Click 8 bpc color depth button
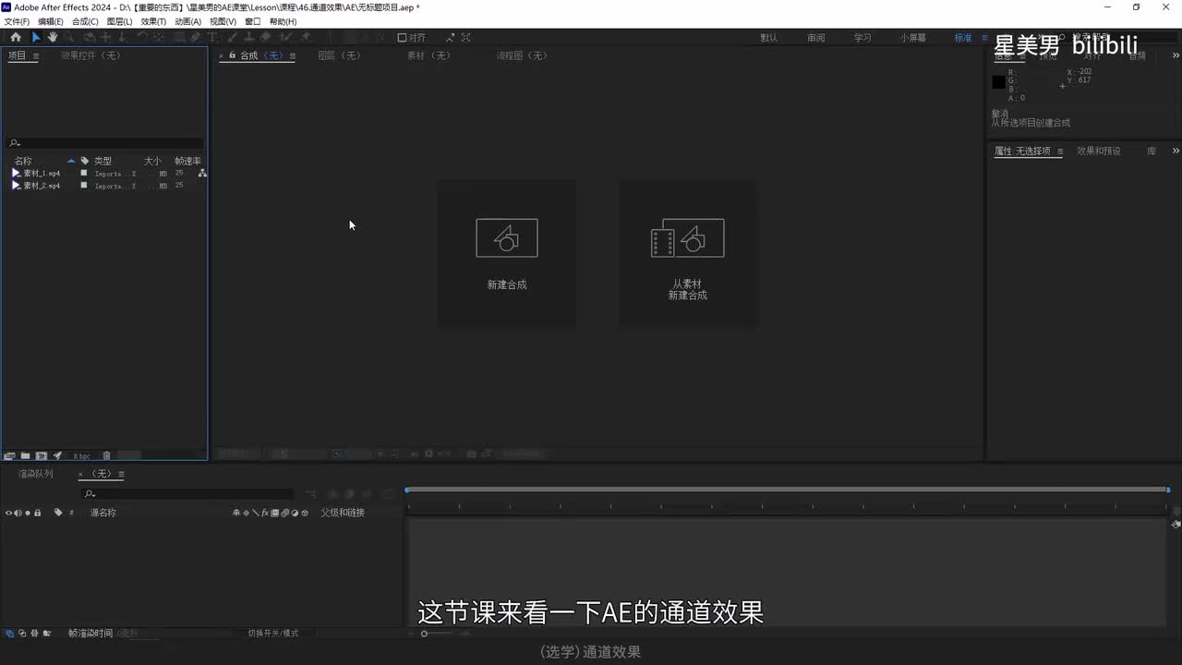Image resolution: width=1182 pixels, height=665 pixels. [82, 456]
